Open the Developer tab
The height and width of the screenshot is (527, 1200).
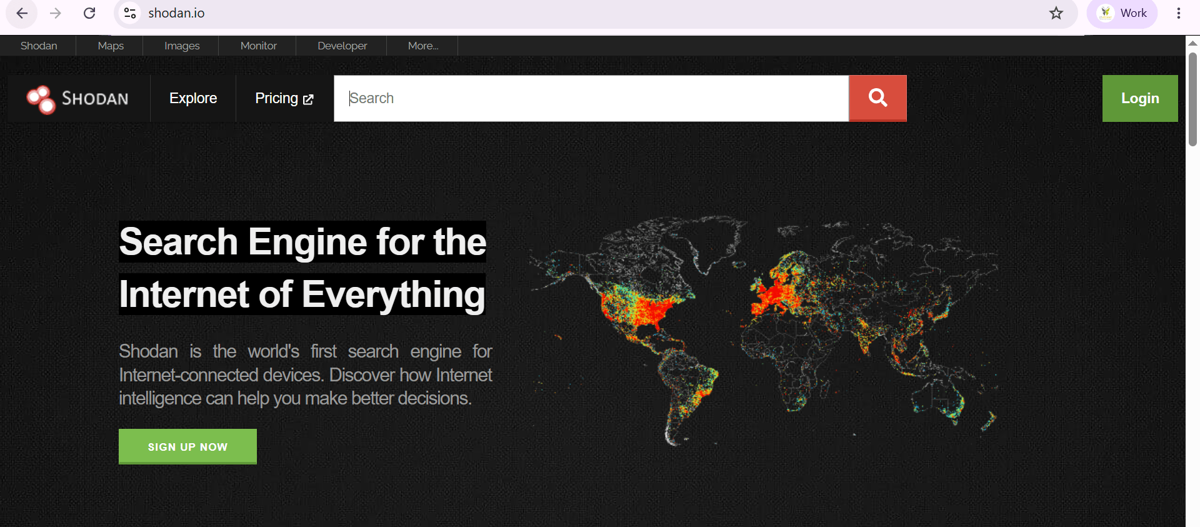pos(342,46)
